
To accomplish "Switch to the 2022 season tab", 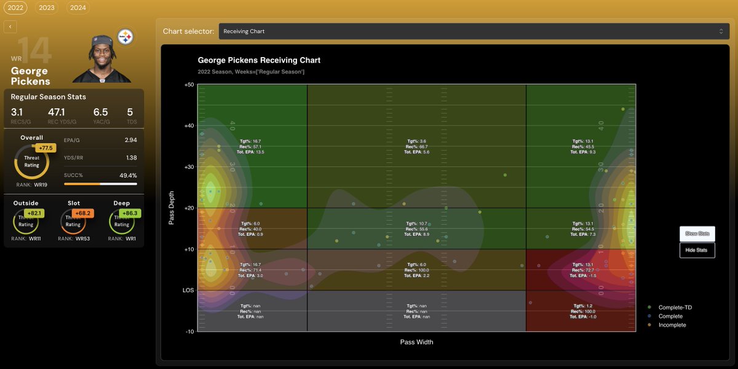I will tap(15, 8).
